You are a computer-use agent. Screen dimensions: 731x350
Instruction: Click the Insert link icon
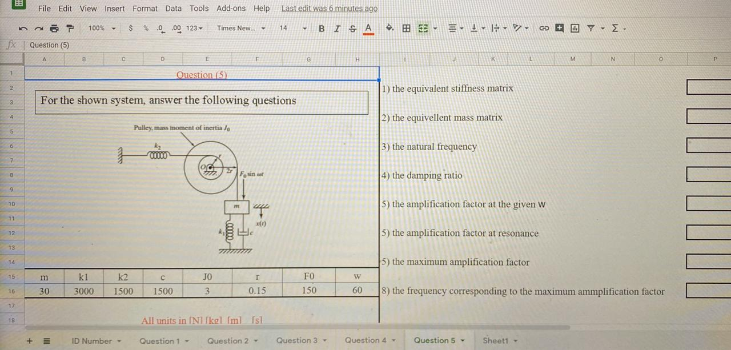point(544,28)
